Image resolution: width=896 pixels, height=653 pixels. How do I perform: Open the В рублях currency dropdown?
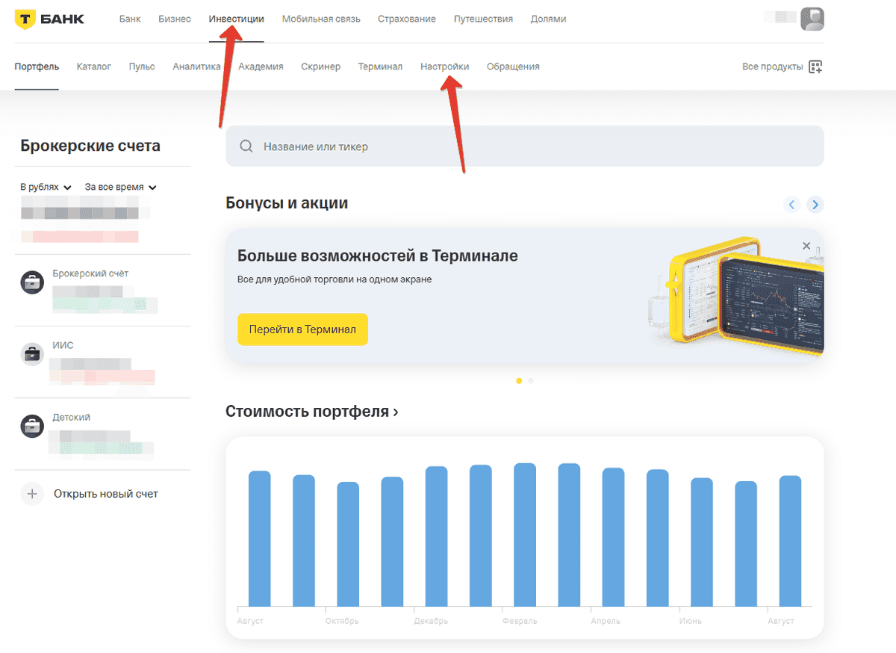click(46, 187)
